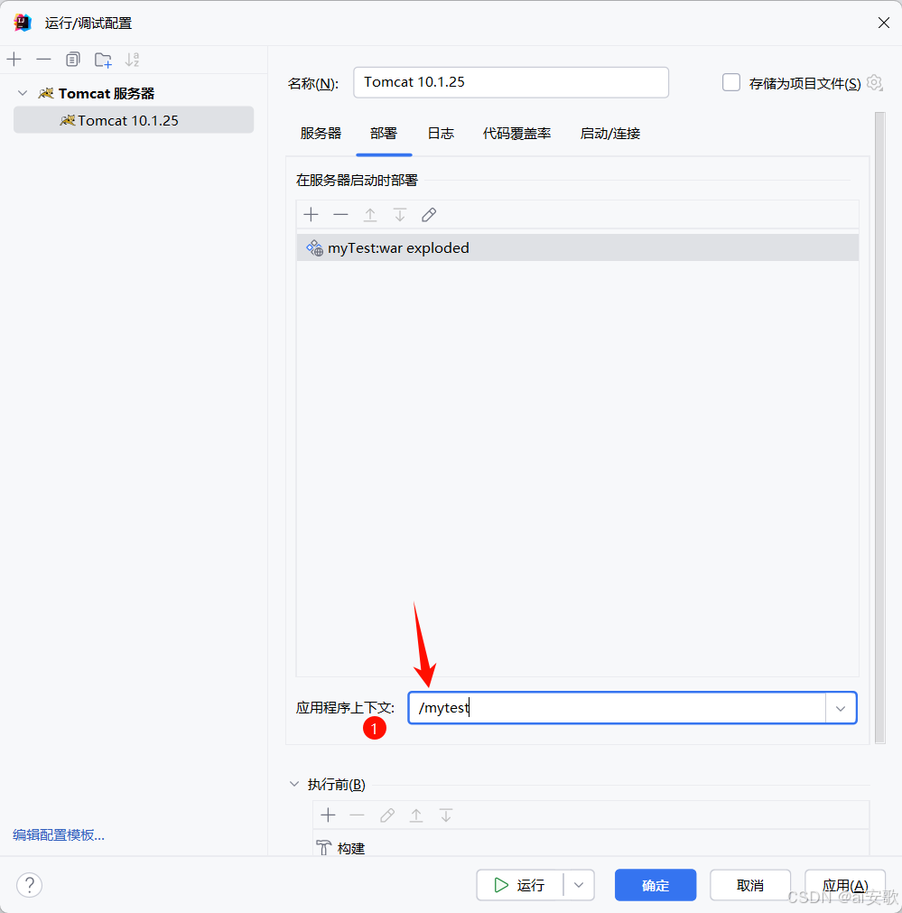902x913 pixels.
Task: Edit the before-launch task
Action: (x=387, y=815)
